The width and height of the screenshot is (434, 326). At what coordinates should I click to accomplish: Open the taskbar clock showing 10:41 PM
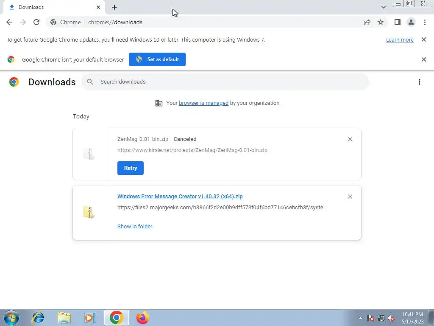tap(412, 318)
